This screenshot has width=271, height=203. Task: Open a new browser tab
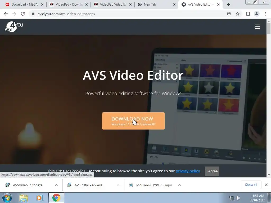click(228, 5)
